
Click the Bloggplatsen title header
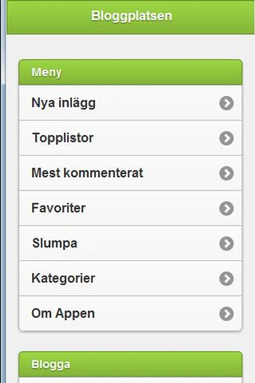point(131,16)
